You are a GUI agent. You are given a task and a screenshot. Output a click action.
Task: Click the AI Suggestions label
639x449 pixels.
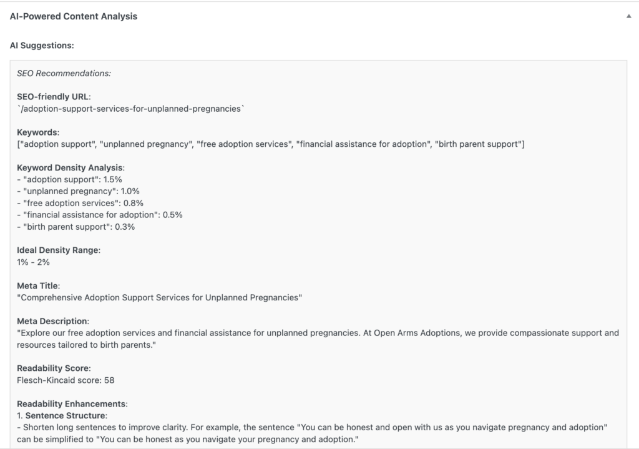(42, 46)
